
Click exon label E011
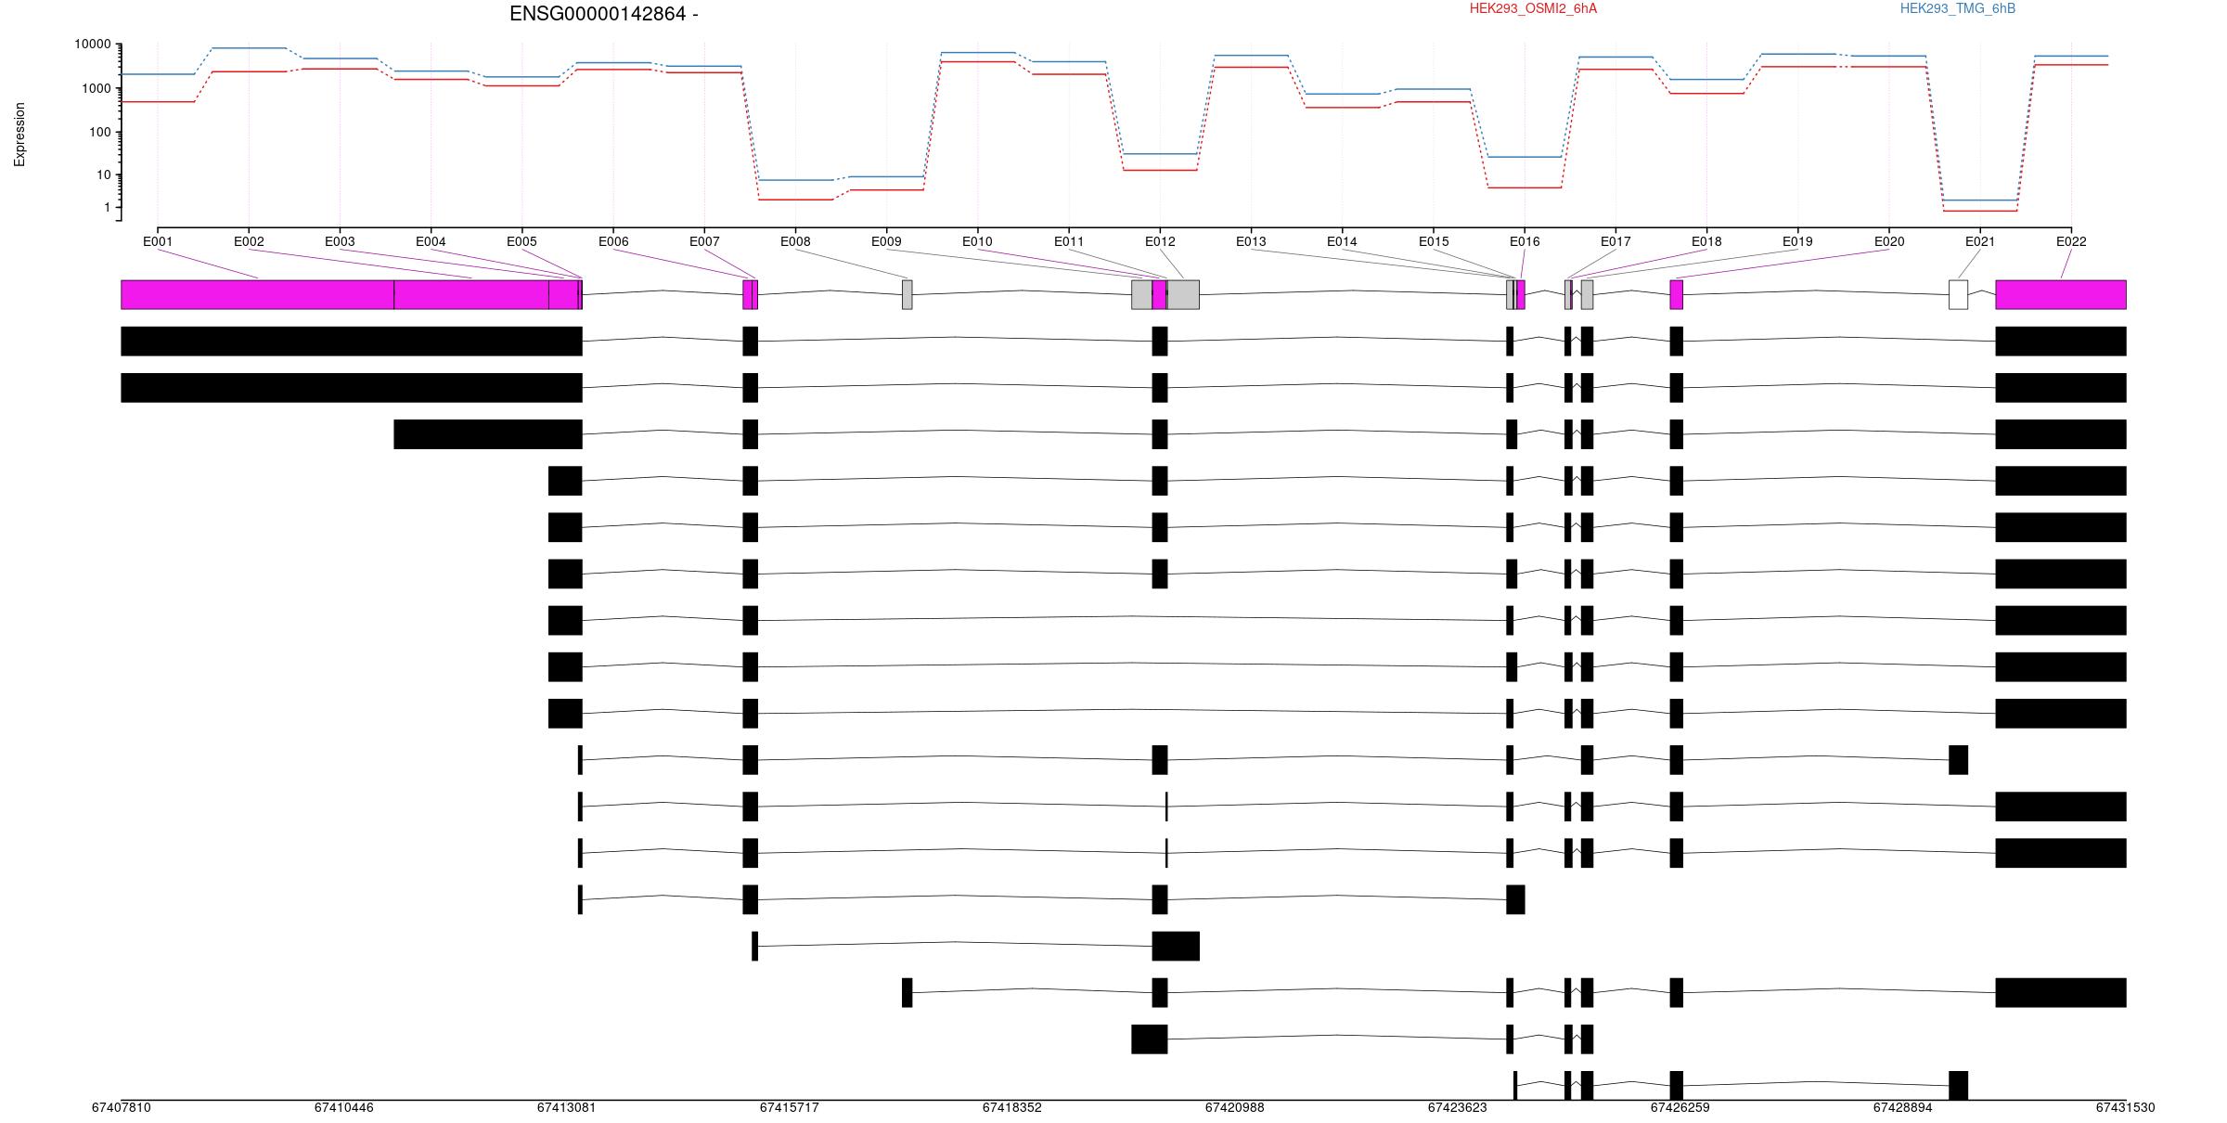coord(1069,241)
